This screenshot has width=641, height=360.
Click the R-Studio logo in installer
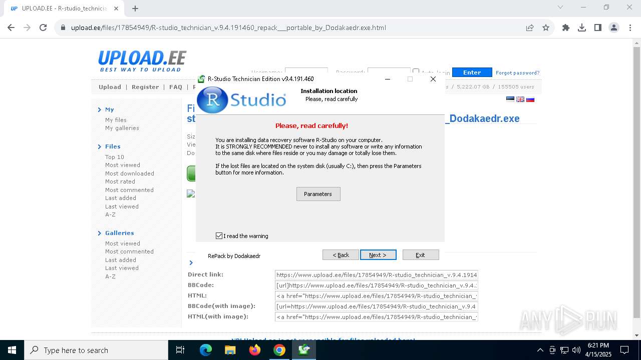coord(241,100)
